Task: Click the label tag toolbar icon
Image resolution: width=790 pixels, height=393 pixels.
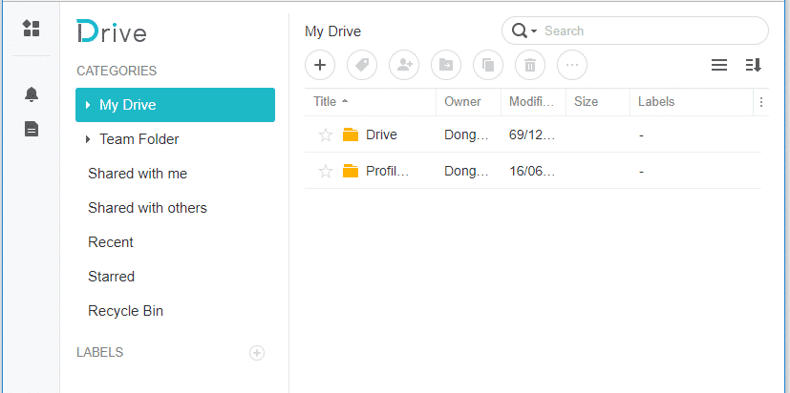Action: tap(362, 65)
